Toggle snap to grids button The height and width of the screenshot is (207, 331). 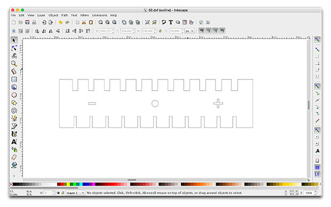tap(317, 168)
